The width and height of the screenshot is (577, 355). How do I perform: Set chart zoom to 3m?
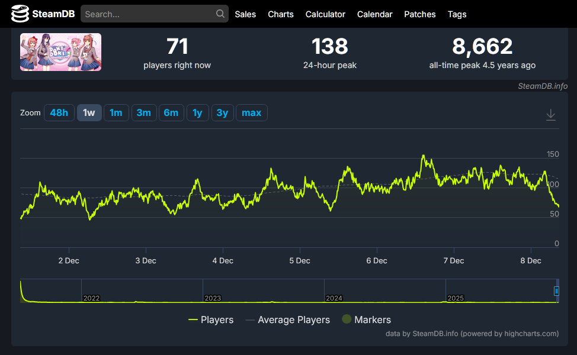(144, 113)
